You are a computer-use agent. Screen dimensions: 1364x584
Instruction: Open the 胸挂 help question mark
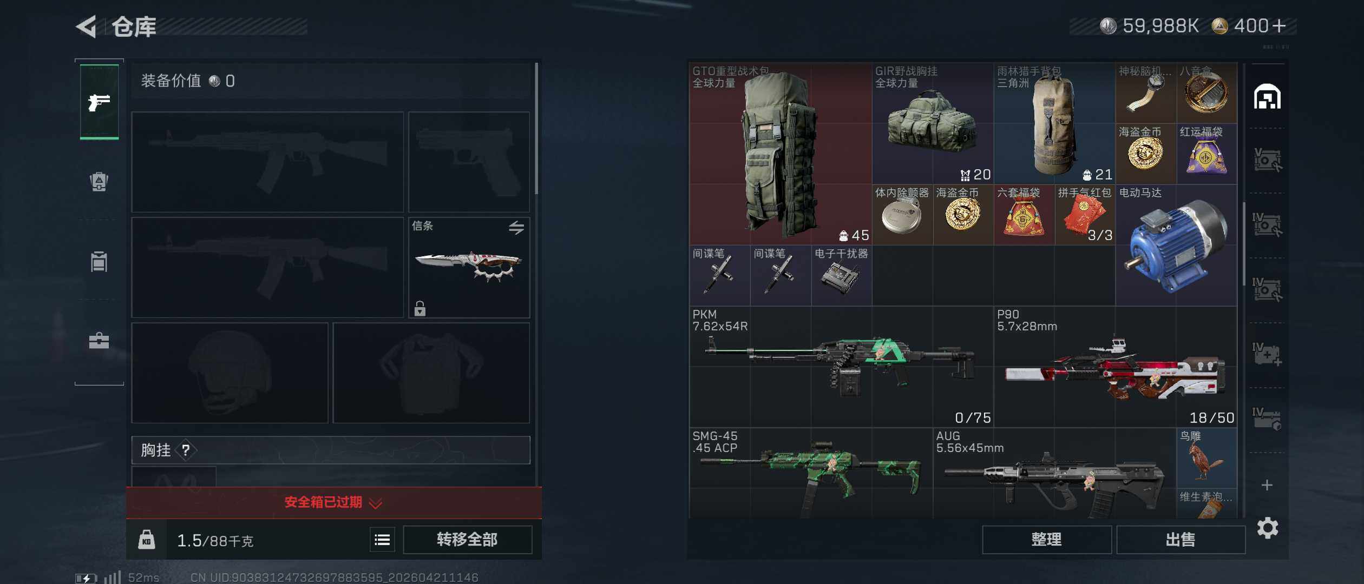(186, 450)
